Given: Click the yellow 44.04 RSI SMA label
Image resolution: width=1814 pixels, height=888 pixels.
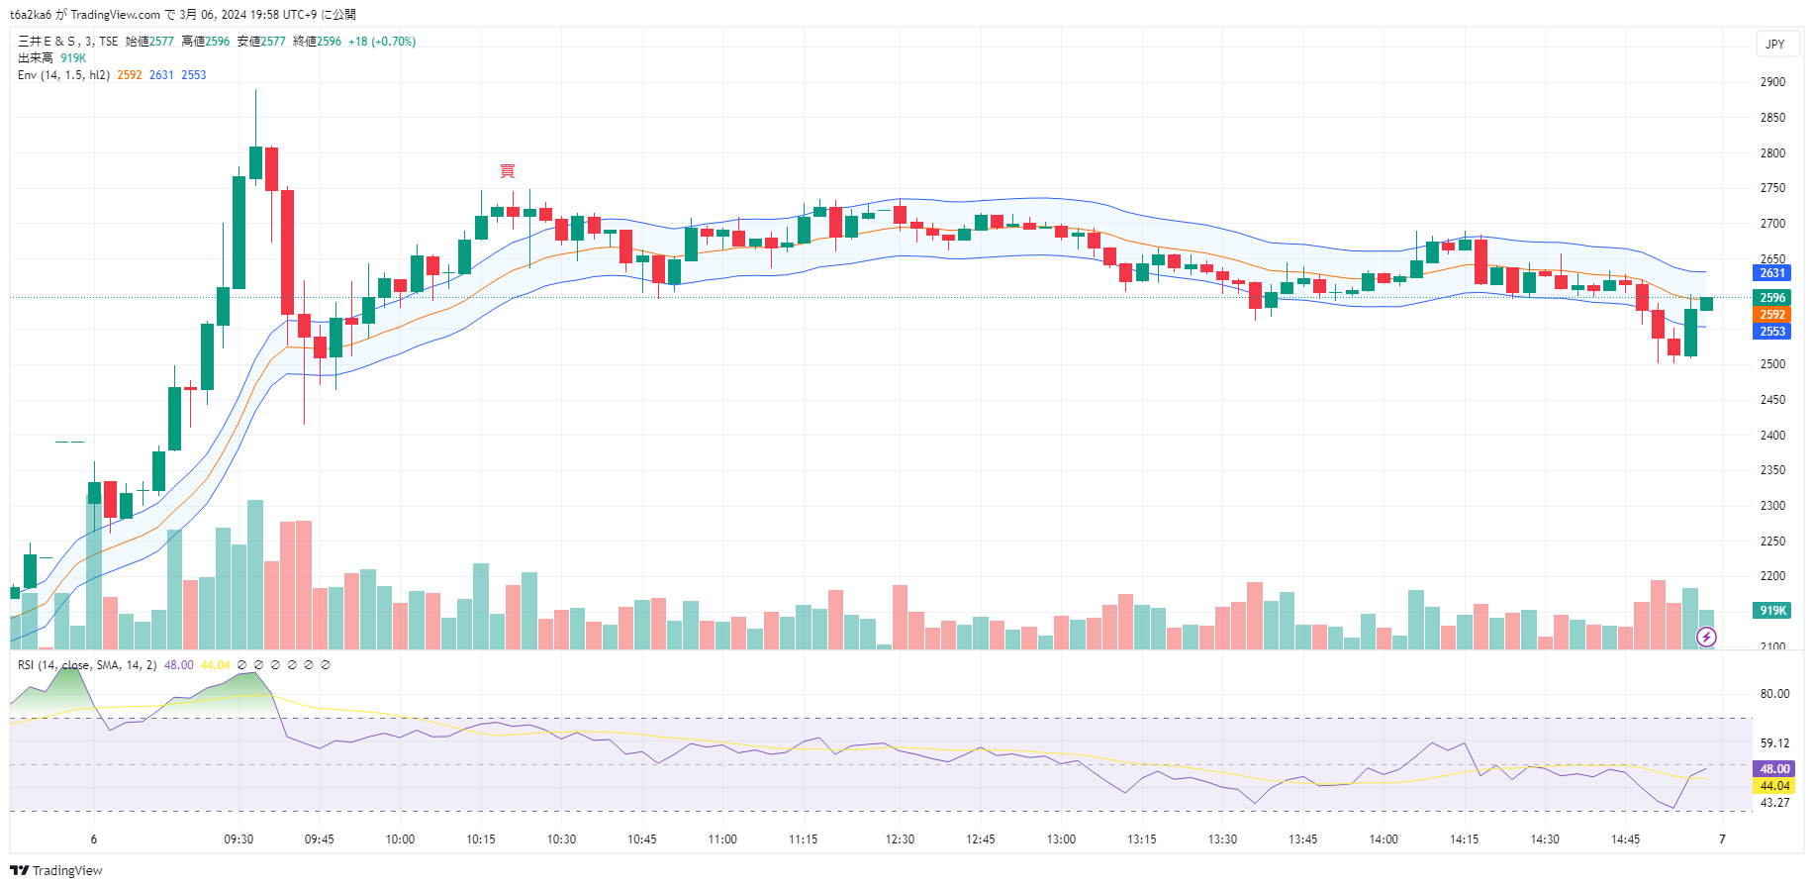Looking at the screenshot, I should [x=1773, y=786].
